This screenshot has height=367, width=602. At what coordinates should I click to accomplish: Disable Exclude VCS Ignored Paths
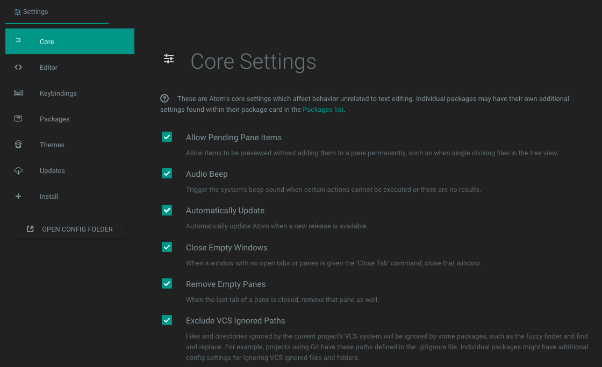[x=167, y=320]
